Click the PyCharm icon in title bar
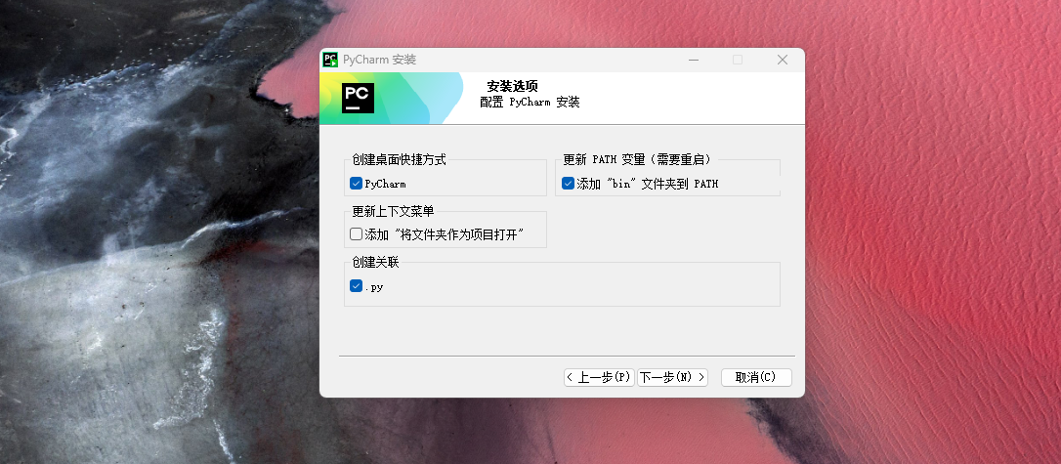 coord(330,60)
